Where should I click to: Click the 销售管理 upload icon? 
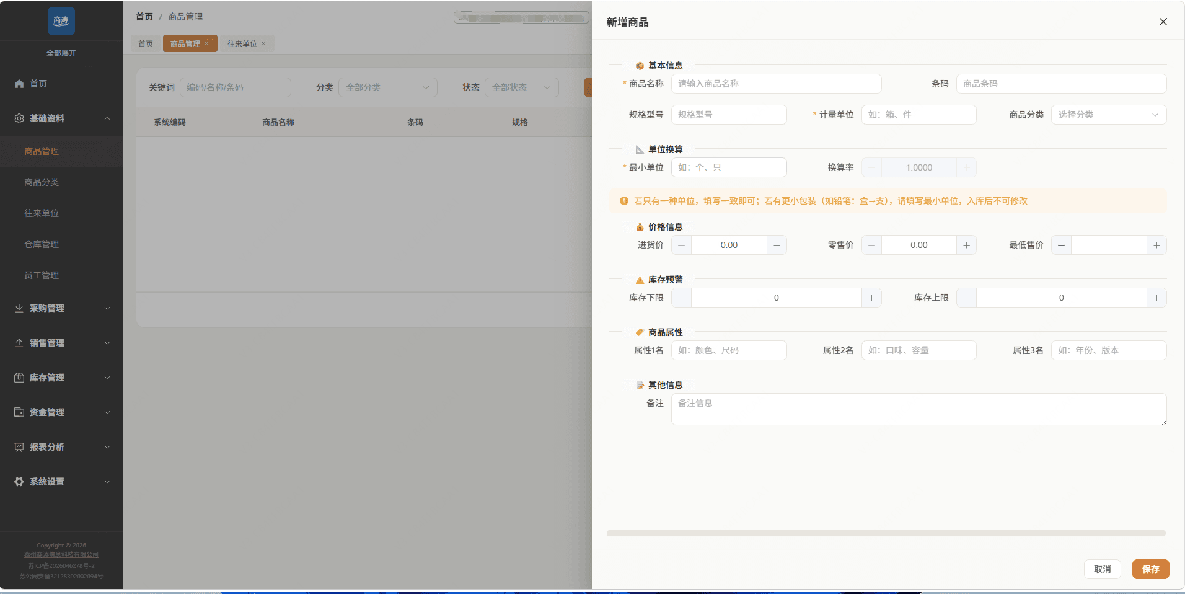click(x=19, y=343)
